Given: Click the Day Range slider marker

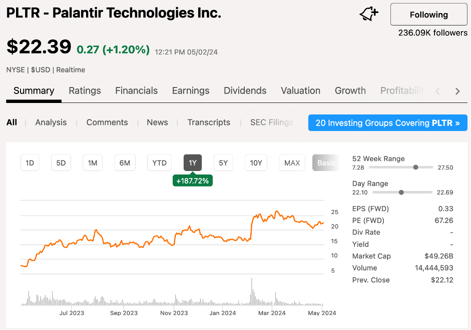Looking at the screenshot, I should 401,192.
